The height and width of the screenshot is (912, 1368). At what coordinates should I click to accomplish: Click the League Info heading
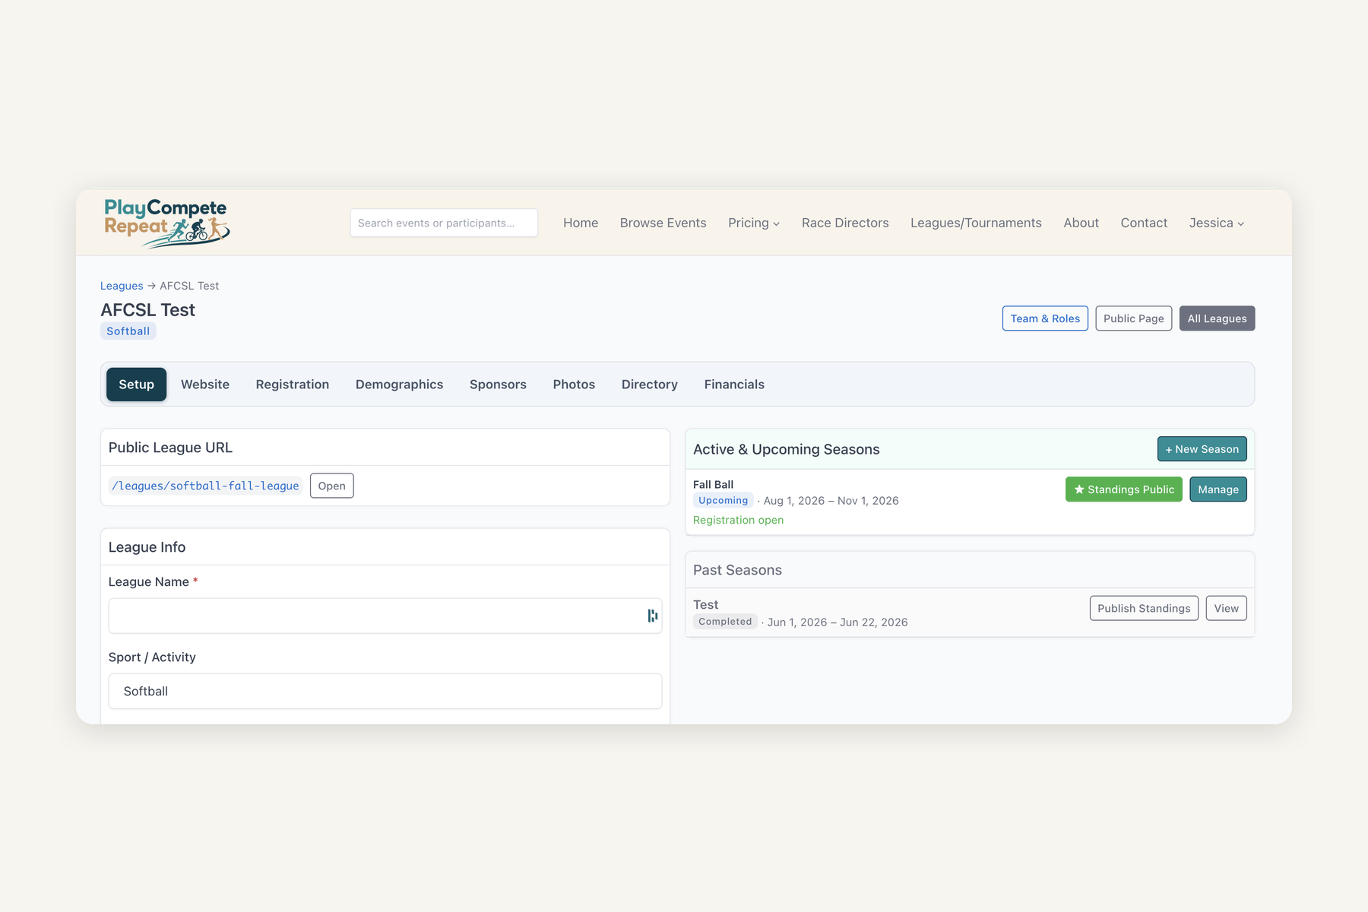pyautogui.click(x=147, y=547)
